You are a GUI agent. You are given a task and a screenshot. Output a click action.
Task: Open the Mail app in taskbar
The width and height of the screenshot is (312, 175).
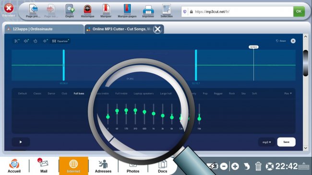[44, 165]
